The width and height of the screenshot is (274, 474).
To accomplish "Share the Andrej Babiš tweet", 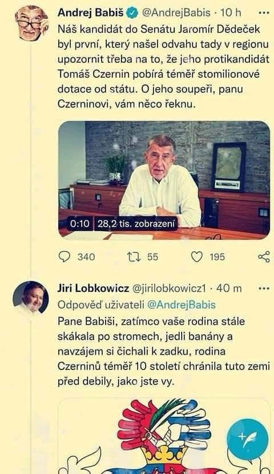I will [x=264, y=257].
